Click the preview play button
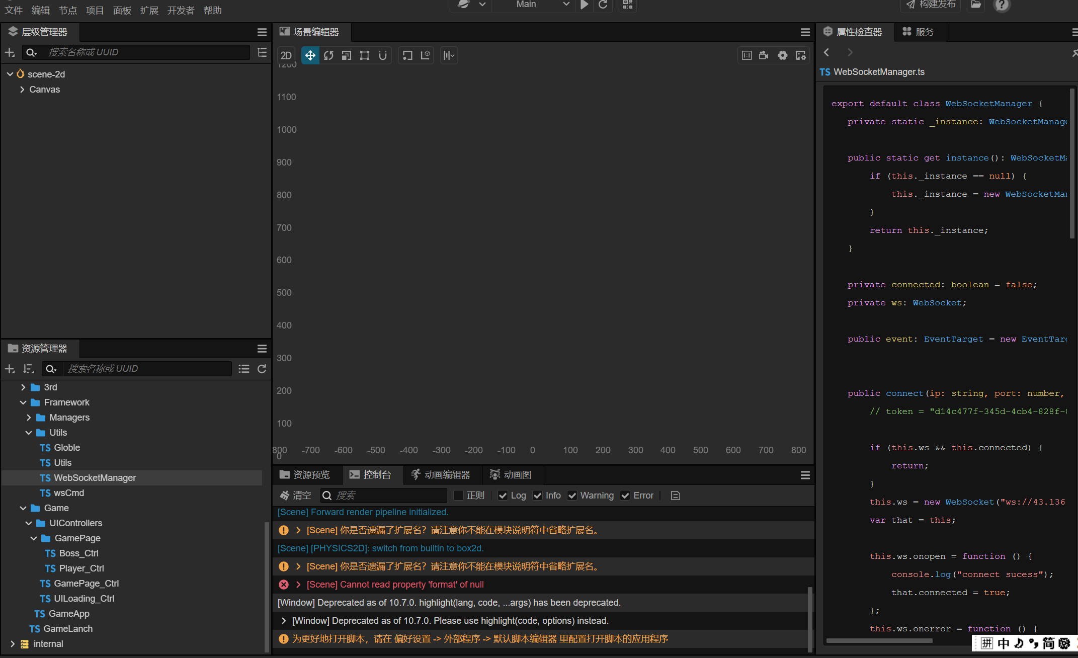Image resolution: width=1078 pixels, height=658 pixels. point(584,5)
